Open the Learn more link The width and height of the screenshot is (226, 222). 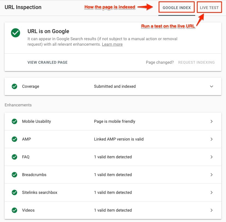112,44
